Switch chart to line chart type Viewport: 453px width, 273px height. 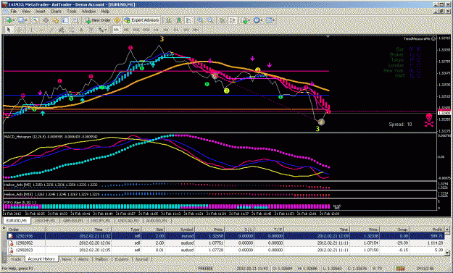pos(189,20)
